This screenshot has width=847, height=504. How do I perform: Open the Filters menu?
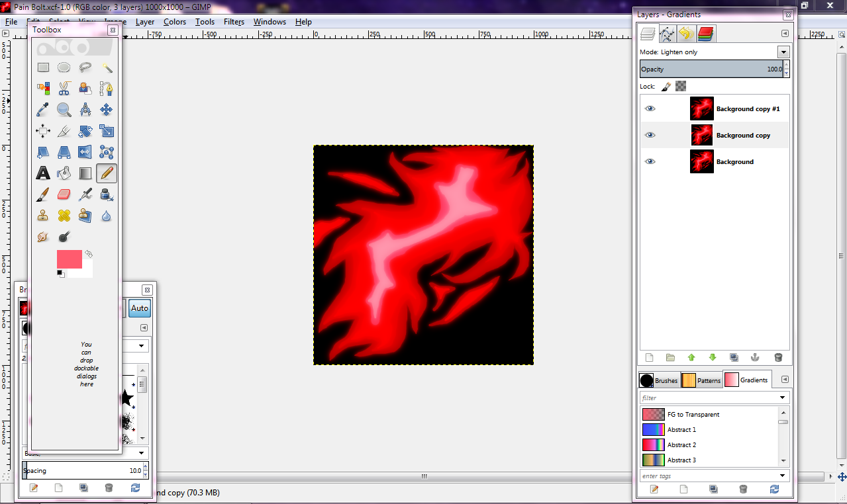click(x=234, y=22)
